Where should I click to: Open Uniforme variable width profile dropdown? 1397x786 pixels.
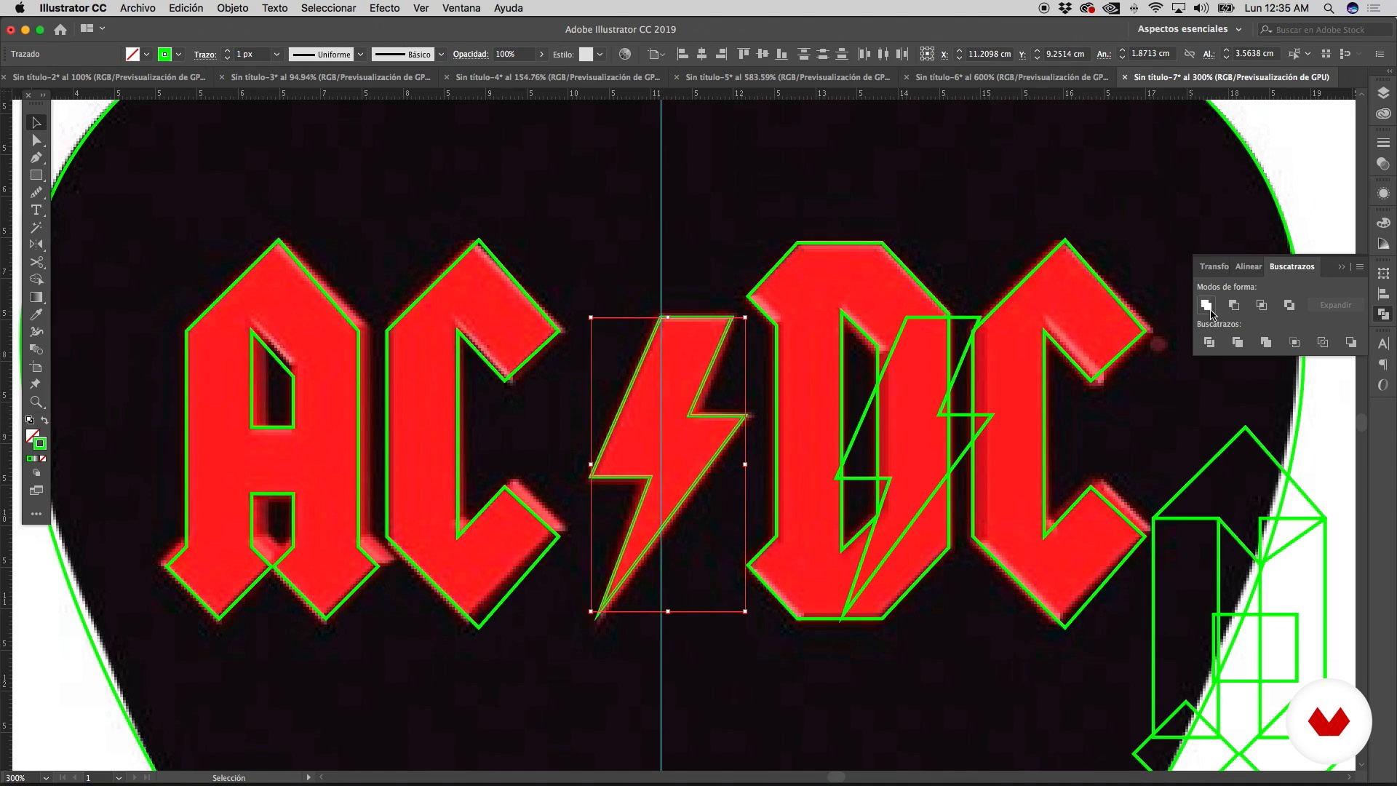(360, 55)
